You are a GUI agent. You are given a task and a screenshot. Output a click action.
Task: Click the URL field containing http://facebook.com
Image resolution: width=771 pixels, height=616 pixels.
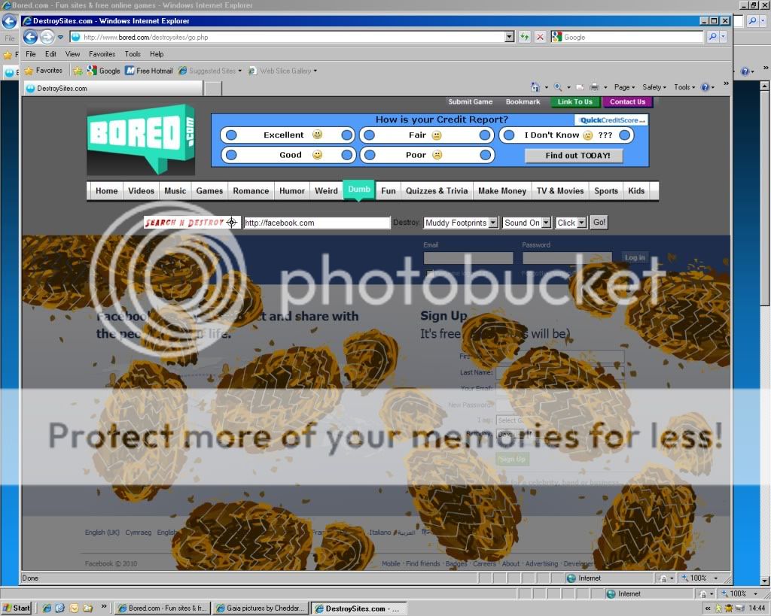point(317,223)
